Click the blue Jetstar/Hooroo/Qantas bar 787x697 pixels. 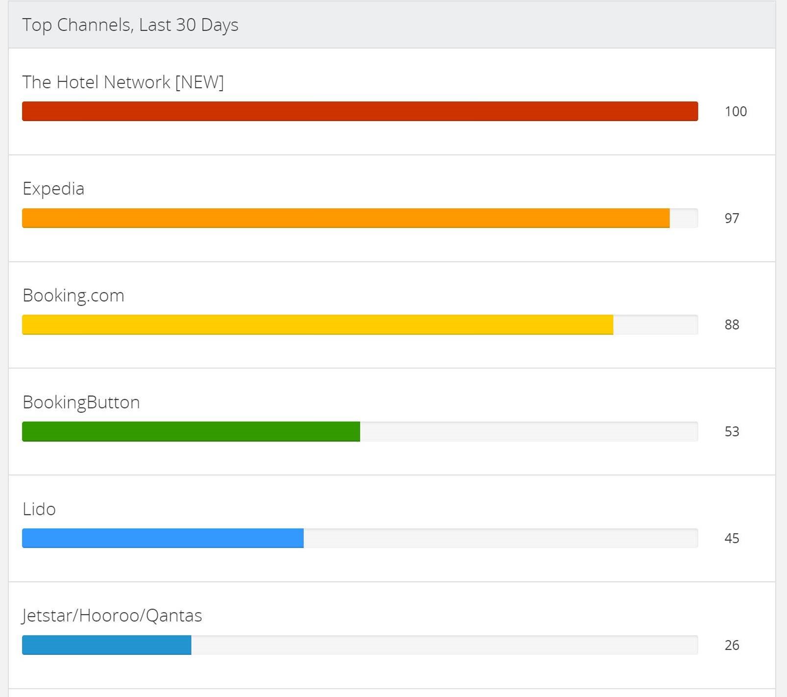click(105, 645)
